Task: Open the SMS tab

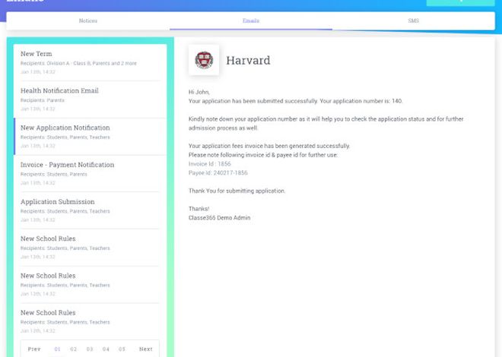Action: coord(413,21)
